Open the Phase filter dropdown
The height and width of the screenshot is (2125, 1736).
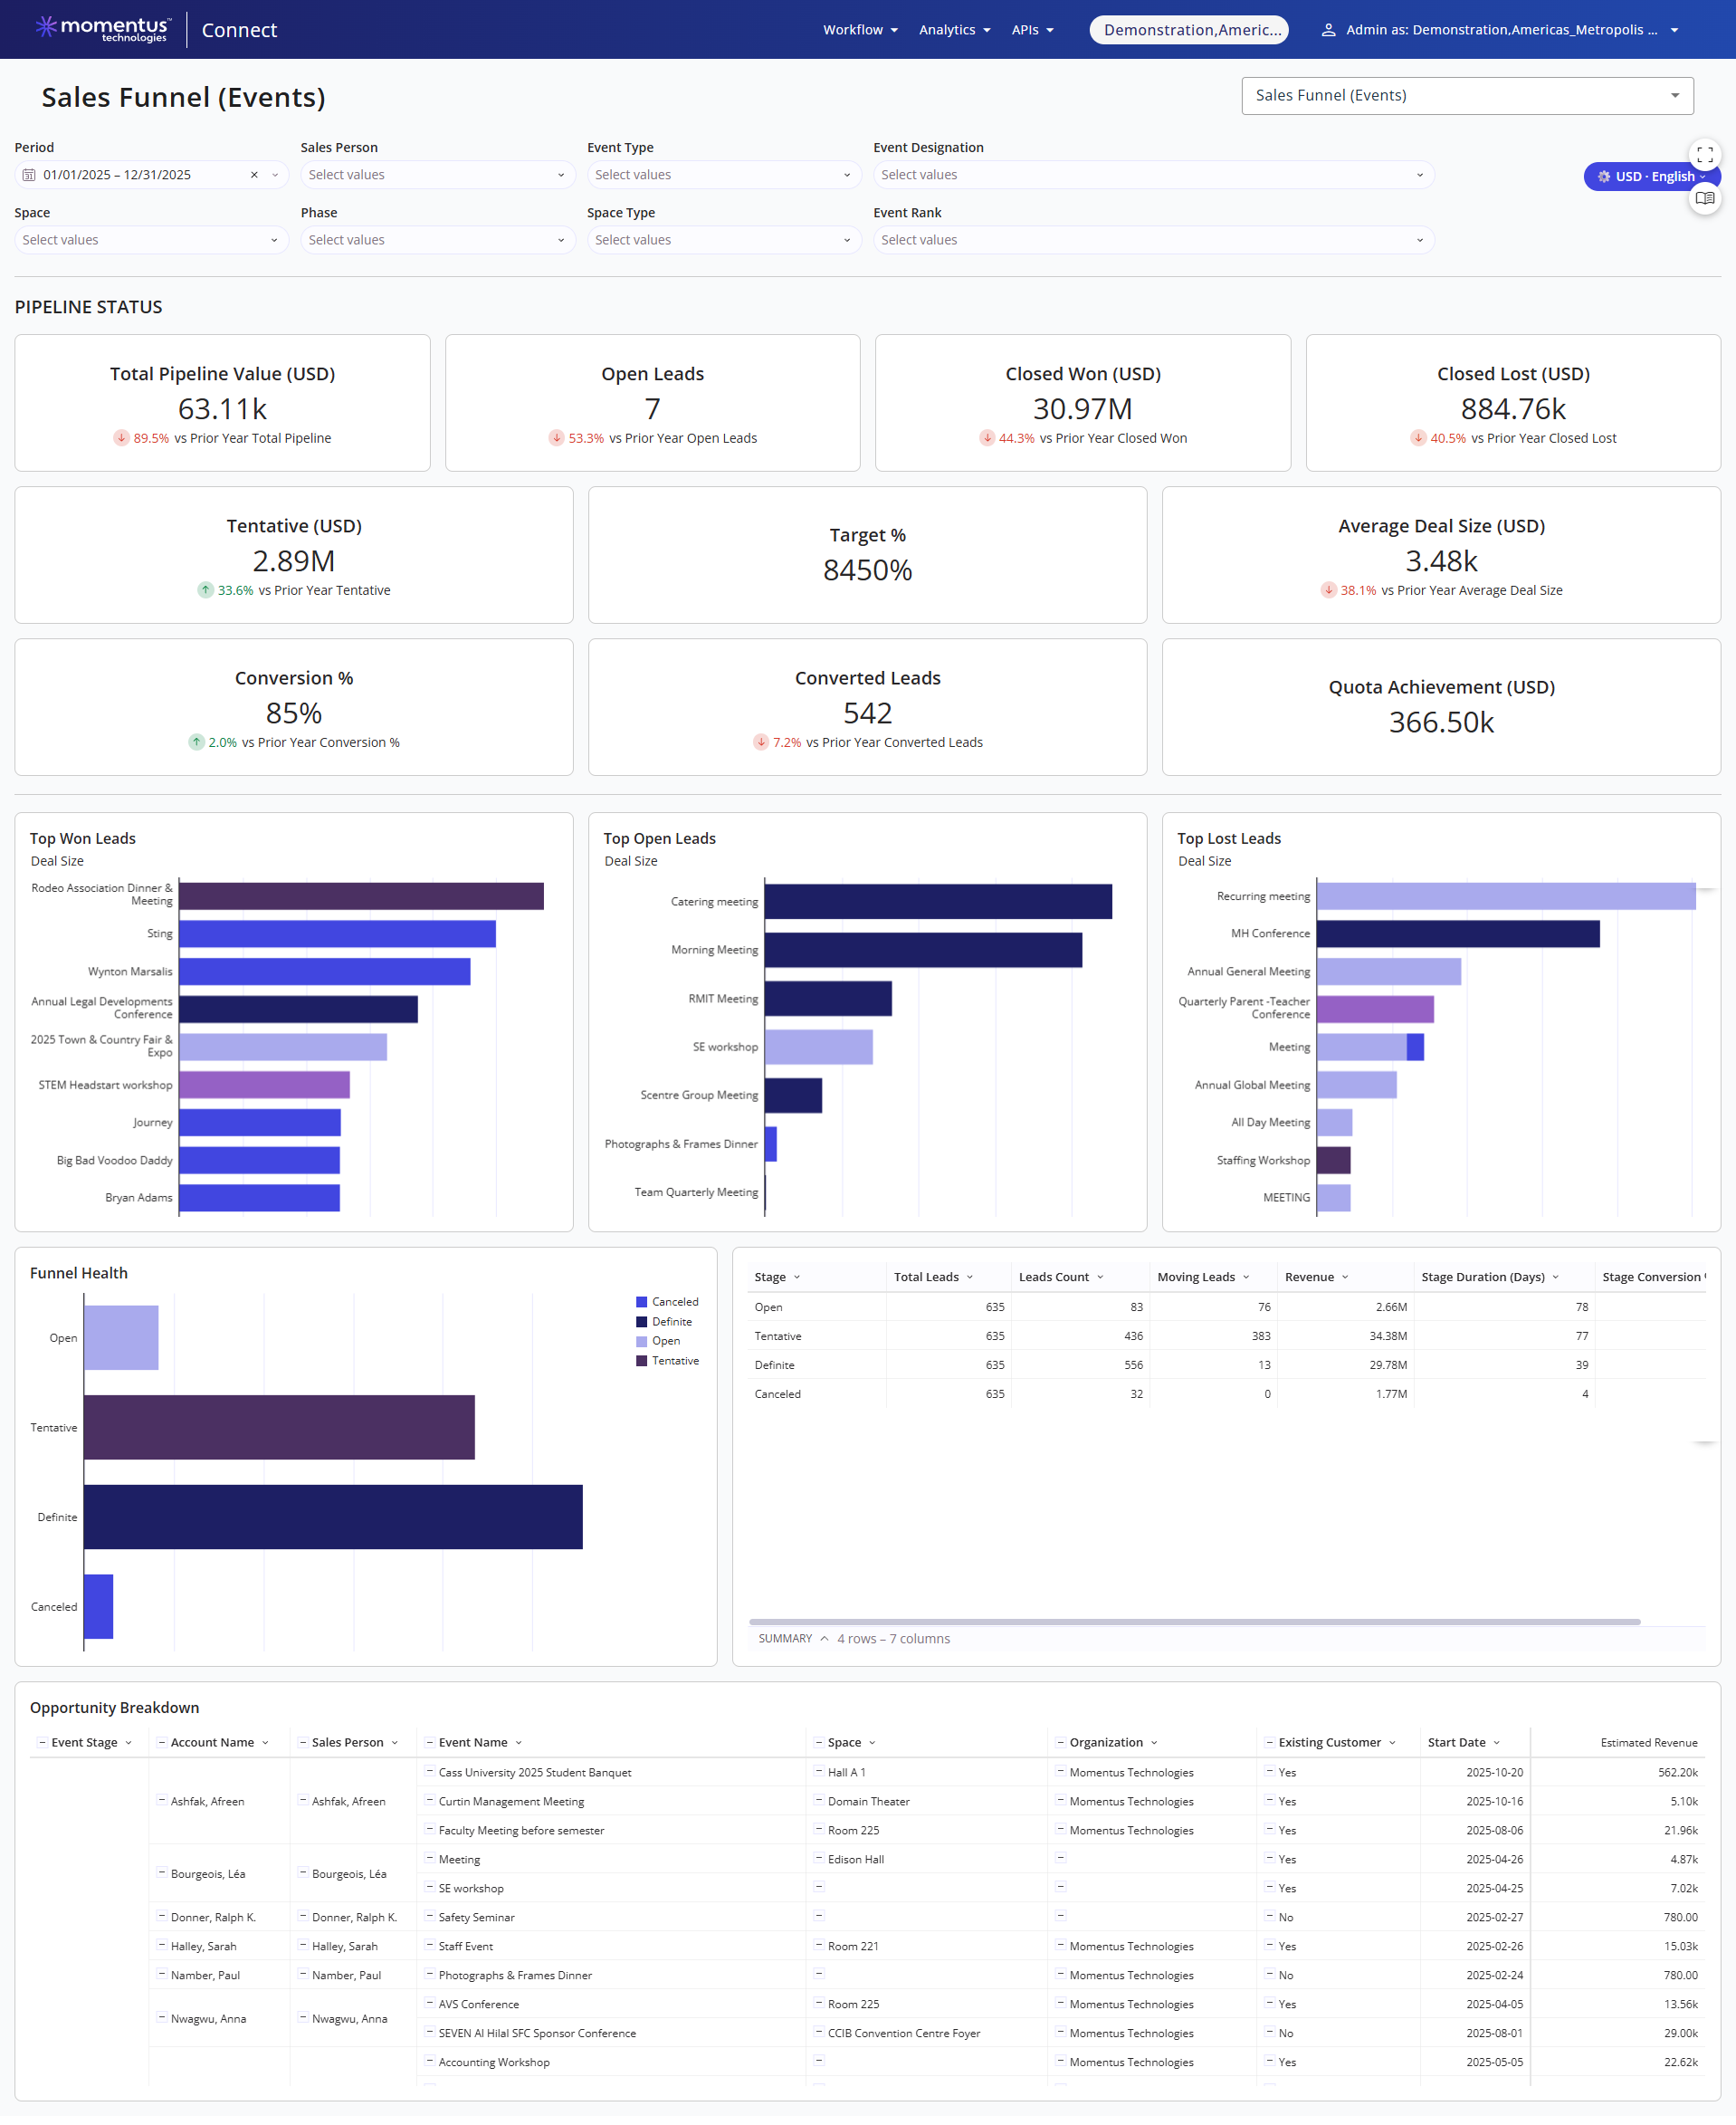click(x=437, y=240)
